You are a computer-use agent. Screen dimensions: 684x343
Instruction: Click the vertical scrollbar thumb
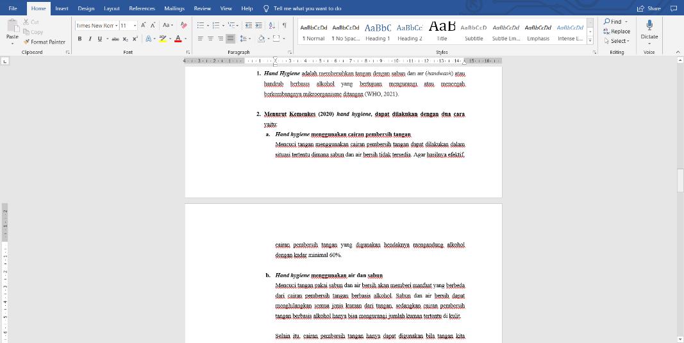680,180
